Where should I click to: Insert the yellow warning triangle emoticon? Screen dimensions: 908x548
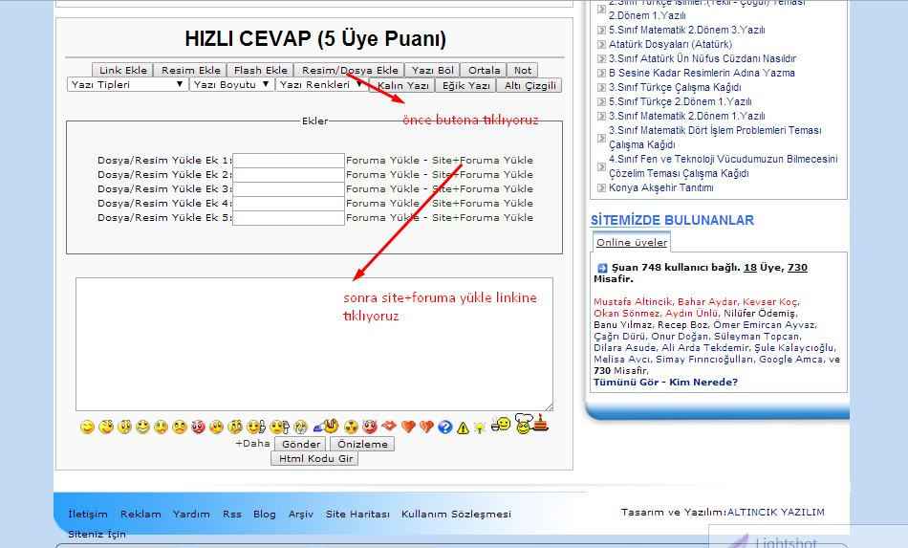[463, 427]
